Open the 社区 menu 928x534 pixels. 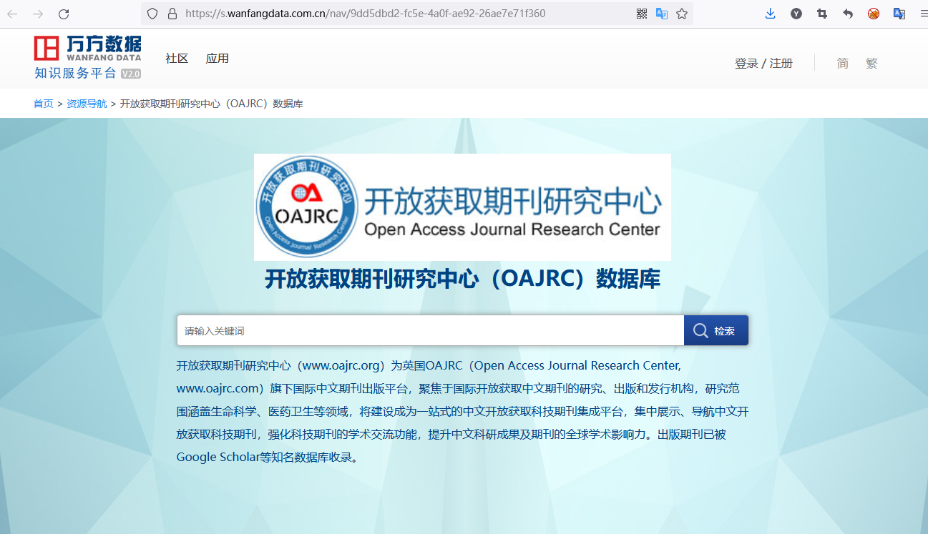click(x=177, y=59)
